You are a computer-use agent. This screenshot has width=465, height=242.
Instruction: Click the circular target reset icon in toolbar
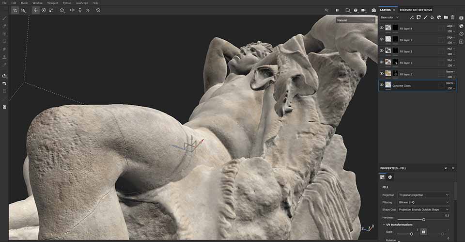pyautogui.click(x=98, y=10)
